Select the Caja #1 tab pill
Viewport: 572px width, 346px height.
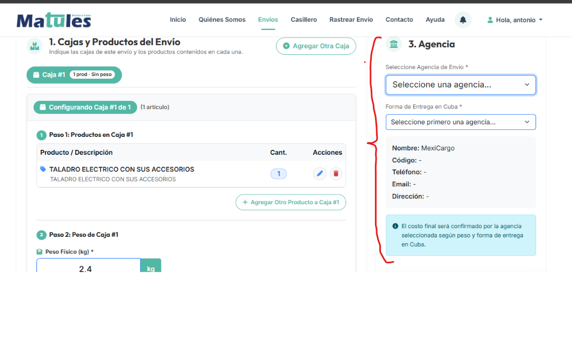click(x=74, y=74)
